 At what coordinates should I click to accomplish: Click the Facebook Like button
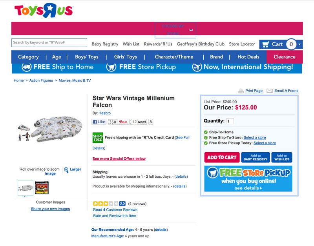pyautogui.click(x=99, y=122)
